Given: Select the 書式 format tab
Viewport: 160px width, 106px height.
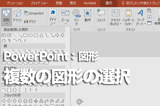Looking at the screenshot, I should coord(109,3).
